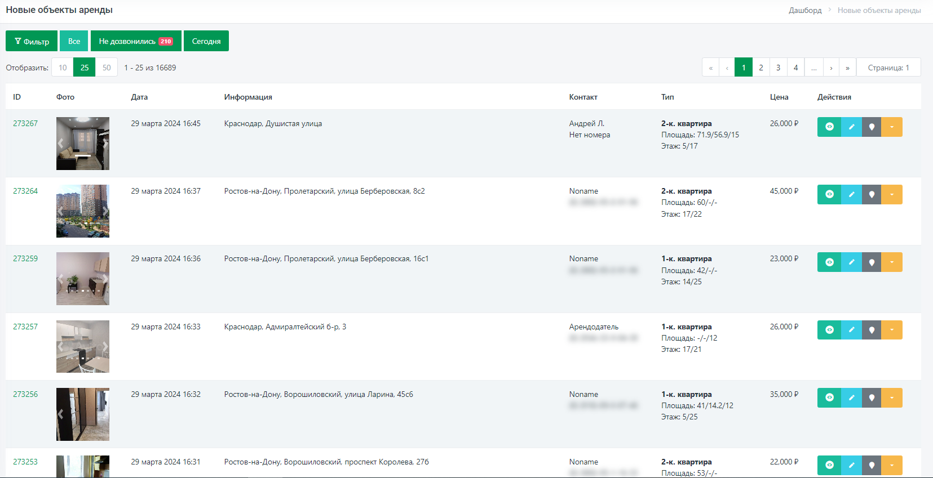Open the orange dropdown for listing 273256
The height and width of the screenshot is (478, 933).
[x=892, y=397]
